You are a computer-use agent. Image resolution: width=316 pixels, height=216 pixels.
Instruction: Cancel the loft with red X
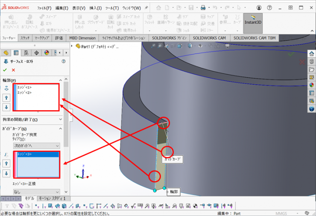click(x=13, y=70)
